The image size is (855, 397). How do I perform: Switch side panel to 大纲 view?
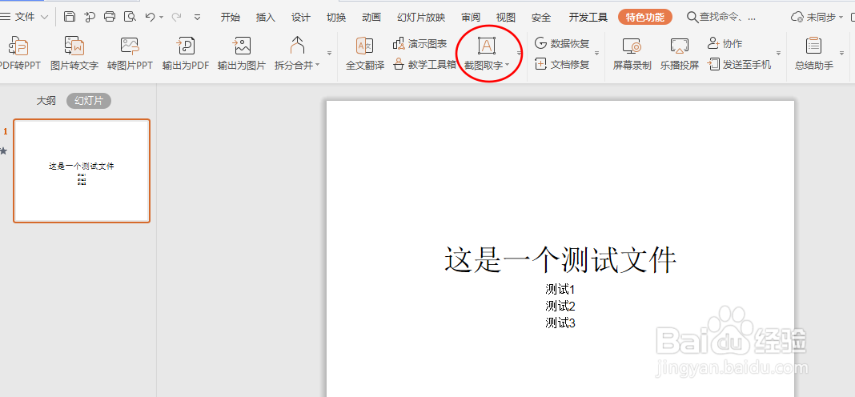click(x=46, y=101)
